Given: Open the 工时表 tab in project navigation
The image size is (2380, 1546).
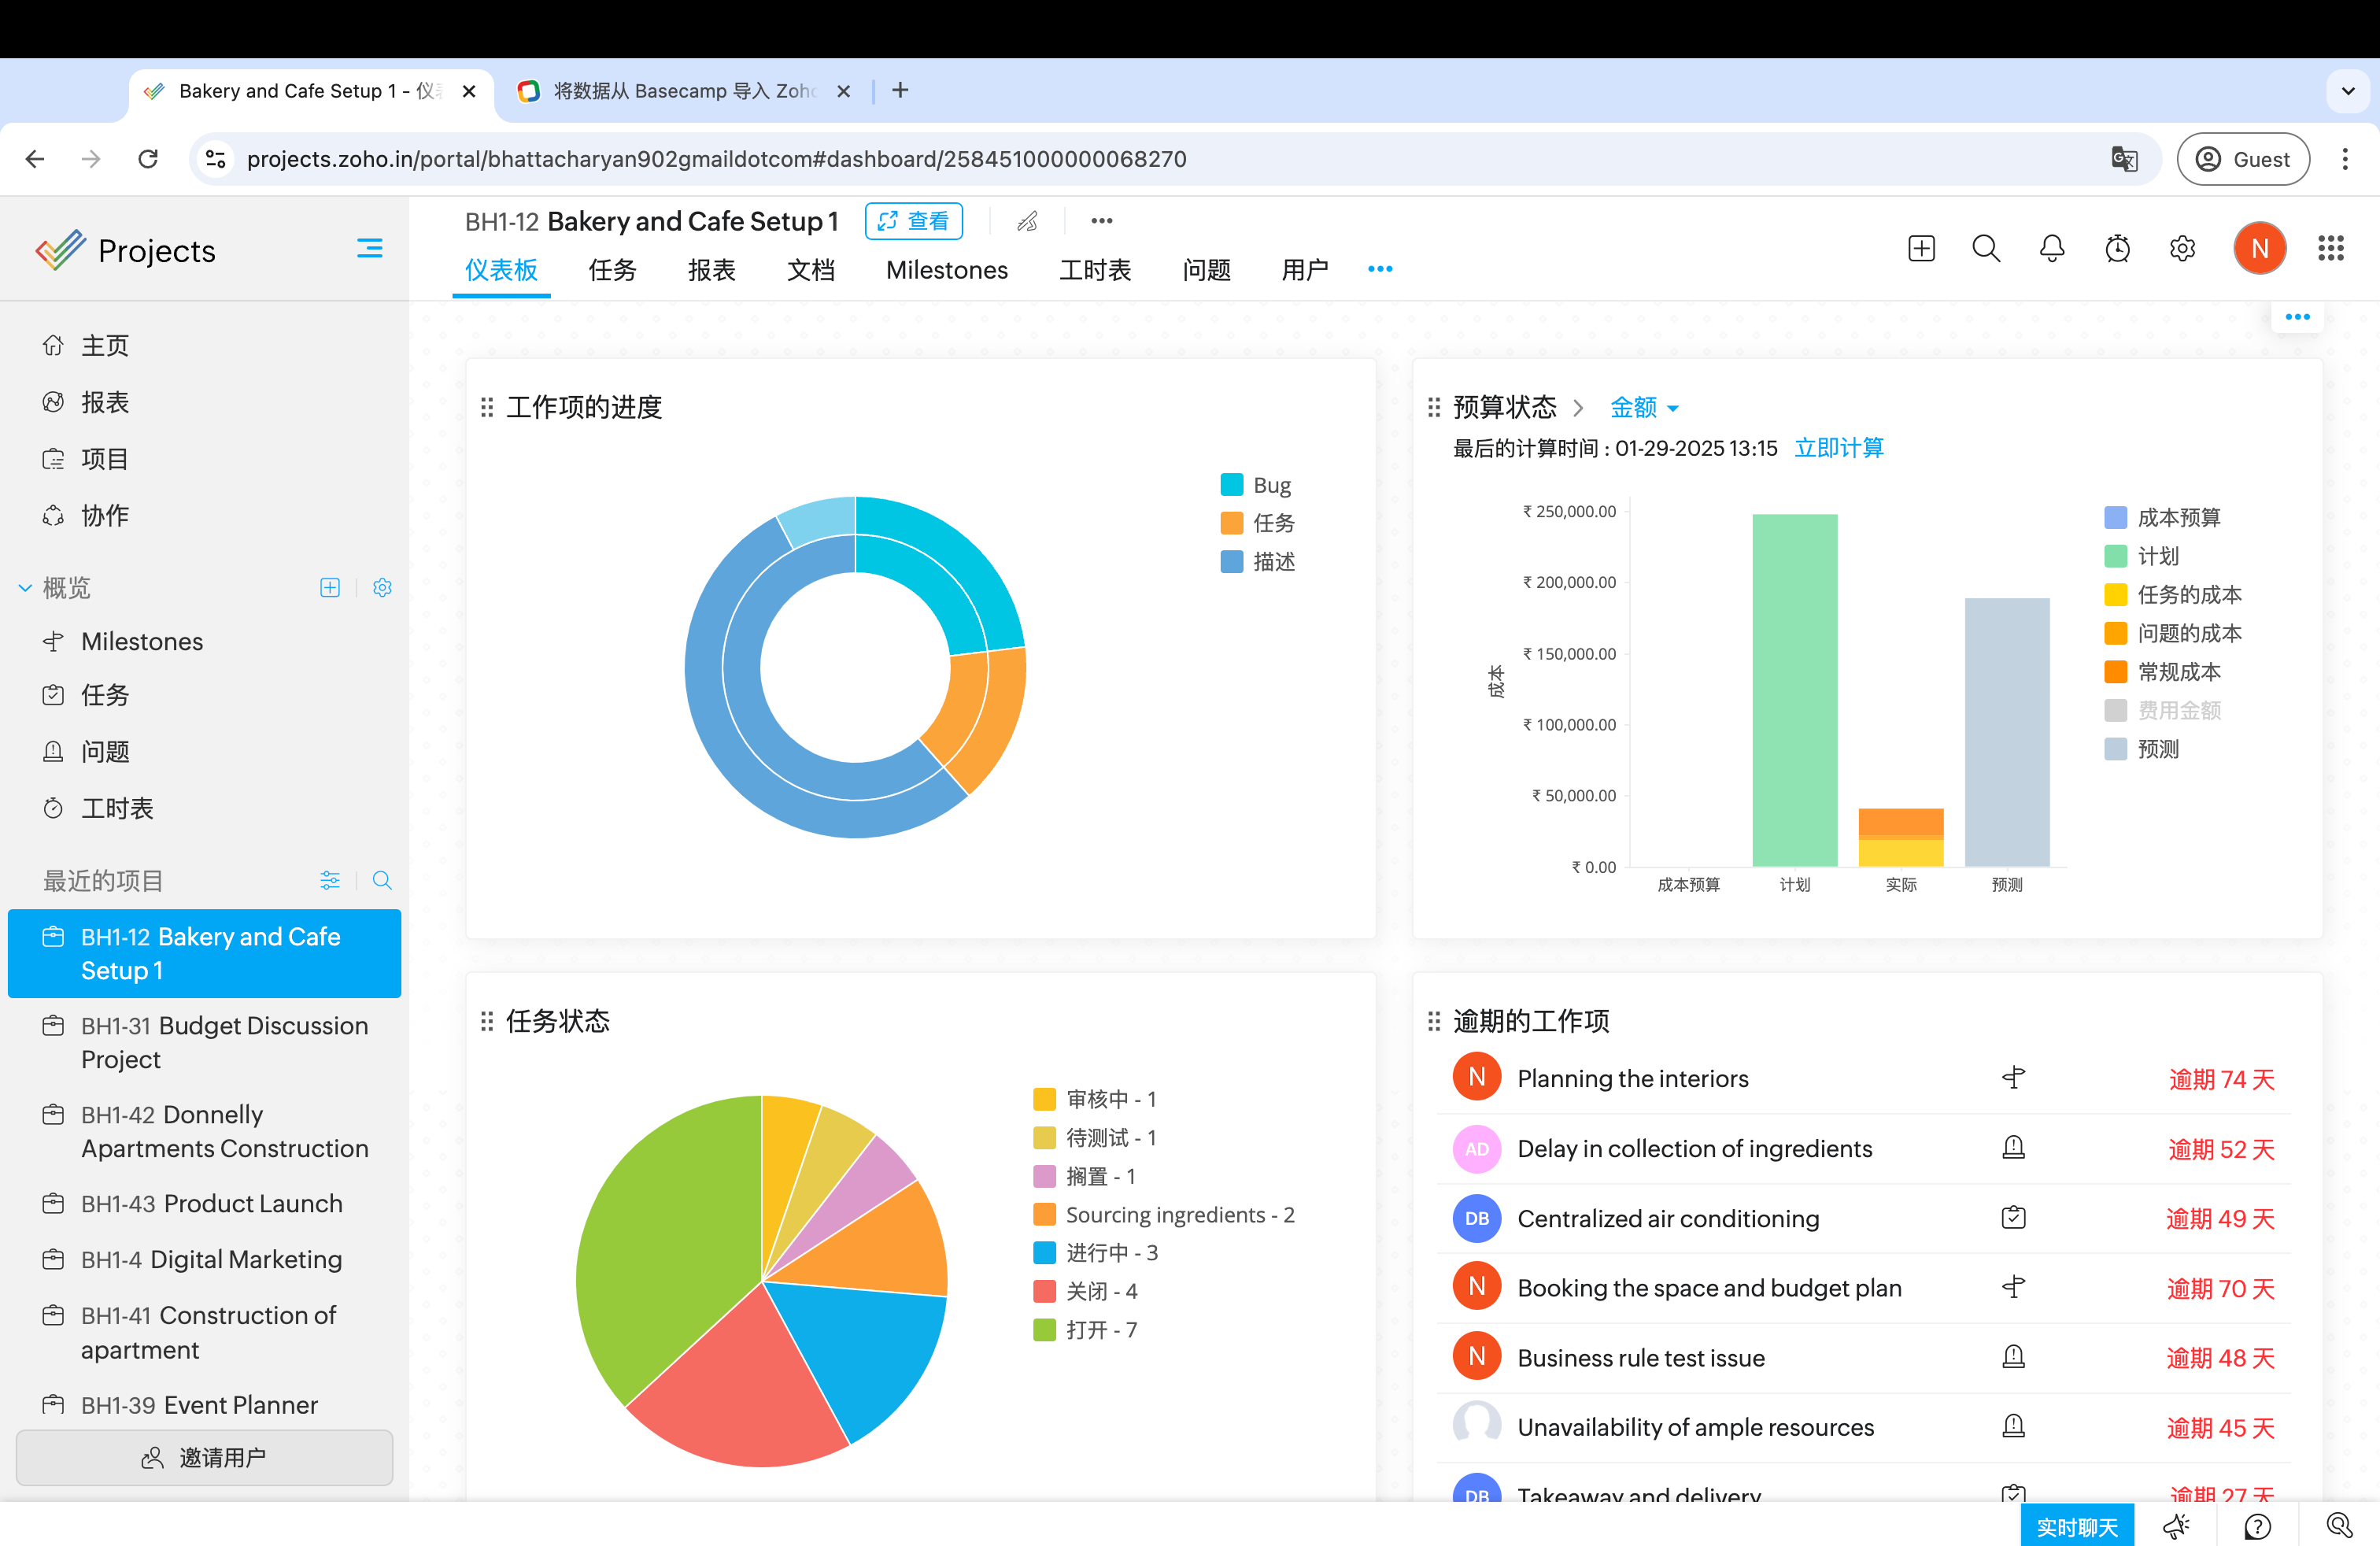Looking at the screenshot, I should click(1094, 270).
